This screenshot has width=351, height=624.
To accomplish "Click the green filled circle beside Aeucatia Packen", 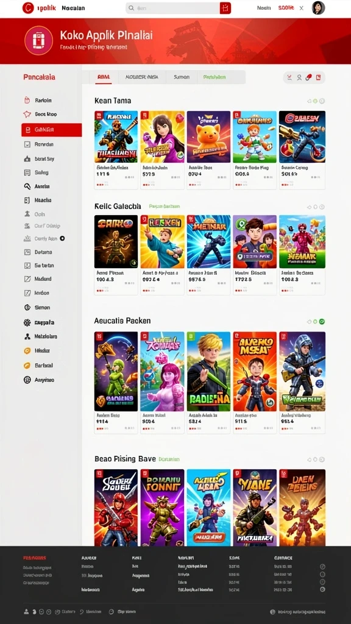I will tap(322, 322).
